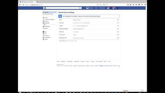Click the info icon in the notice banner
165x93 pixels.
pyautogui.click(x=60, y=16)
